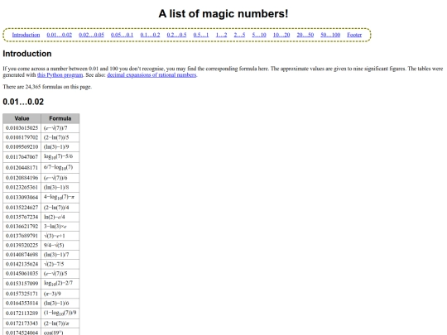Select value cell 0.0153157099
Image resolution: width=447 pixels, height=335 pixels.
click(x=22, y=283)
